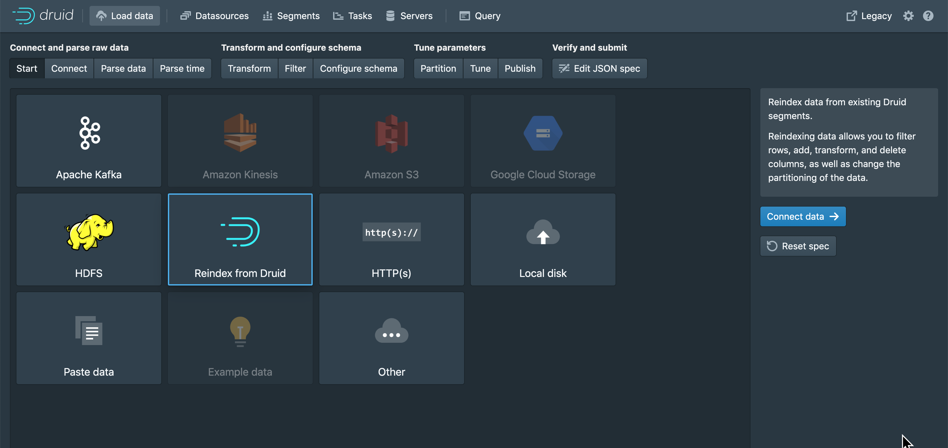Click the Amazon S3 source tile

click(391, 141)
